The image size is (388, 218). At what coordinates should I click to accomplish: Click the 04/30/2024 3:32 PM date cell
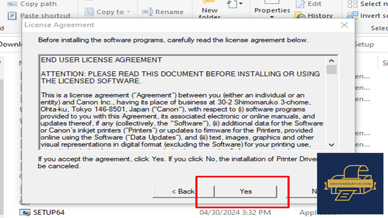point(235,213)
